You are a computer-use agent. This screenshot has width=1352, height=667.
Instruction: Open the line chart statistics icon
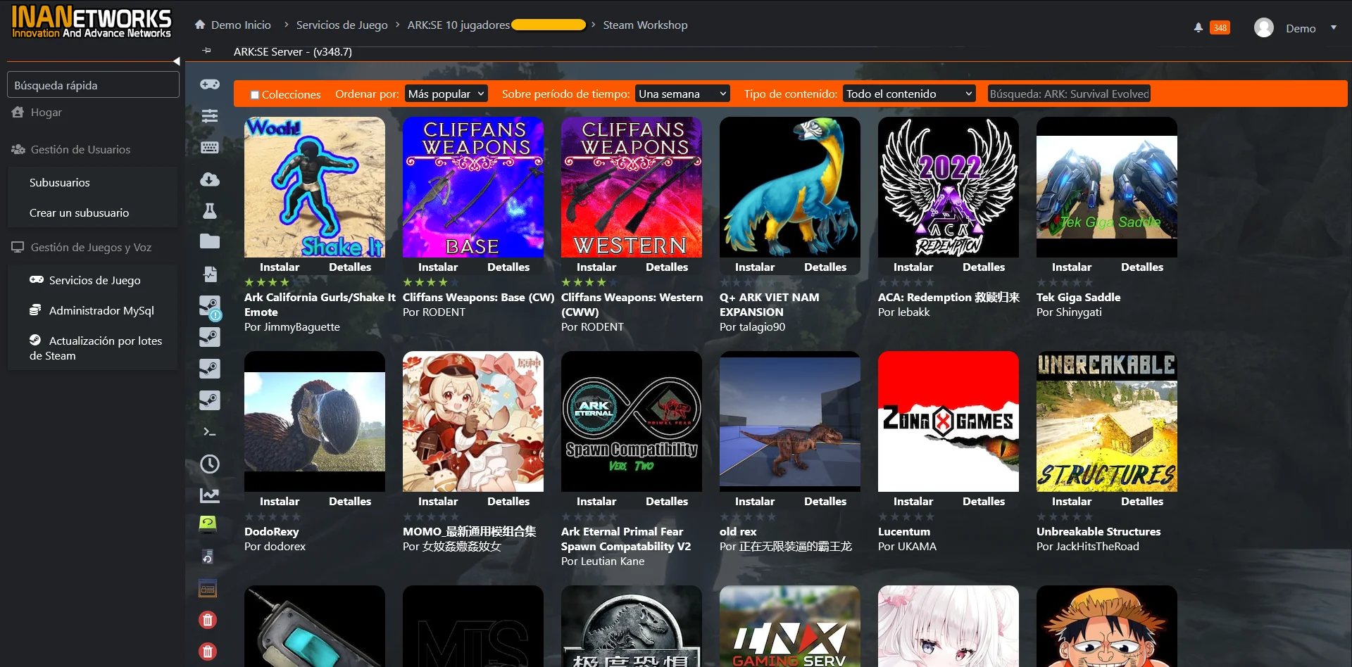[209, 495]
